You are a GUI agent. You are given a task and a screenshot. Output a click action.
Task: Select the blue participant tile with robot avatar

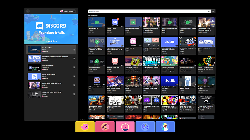click(x=145, y=127)
